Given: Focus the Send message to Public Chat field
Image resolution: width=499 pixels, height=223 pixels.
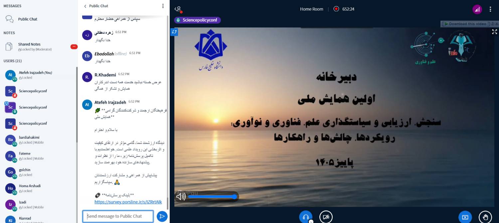Looking at the screenshot, I should click(x=118, y=216).
